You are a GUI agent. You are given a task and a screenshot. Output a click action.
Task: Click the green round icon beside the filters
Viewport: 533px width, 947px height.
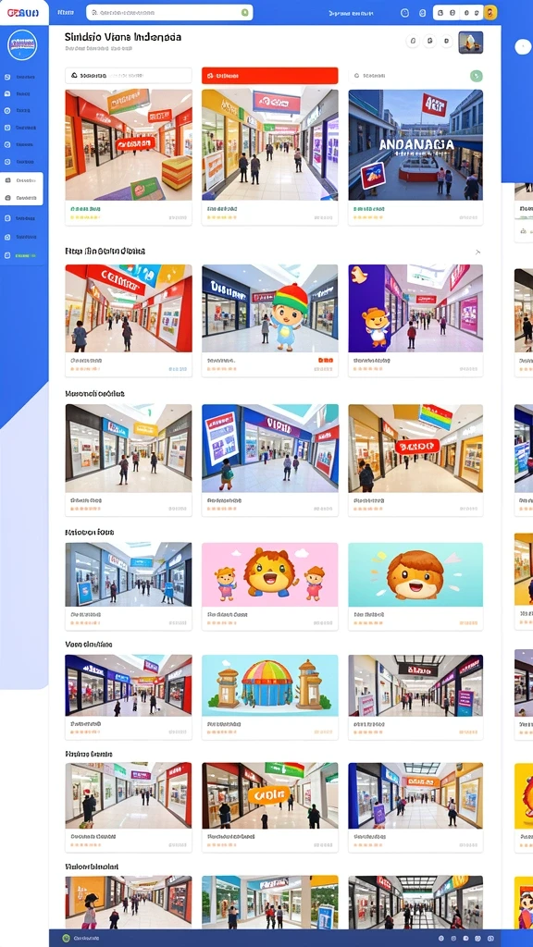pyautogui.click(x=477, y=76)
